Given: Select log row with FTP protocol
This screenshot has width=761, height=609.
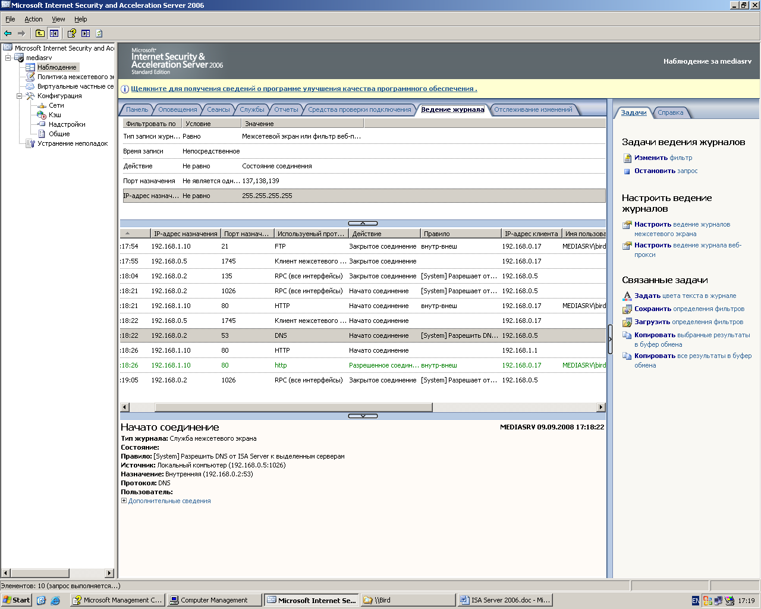Looking at the screenshot, I should coord(363,246).
